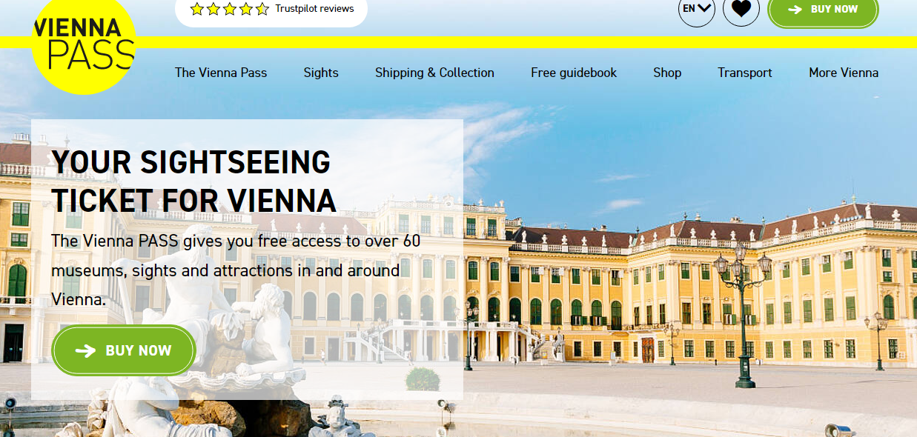The height and width of the screenshot is (437, 917).
Task: Go to Shipping & Collection
Action: [x=434, y=73]
